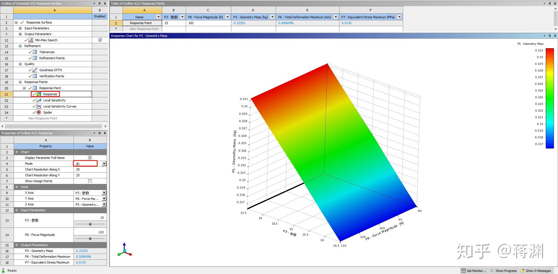Open the Mode dropdown set to 3D

coord(104,163)
